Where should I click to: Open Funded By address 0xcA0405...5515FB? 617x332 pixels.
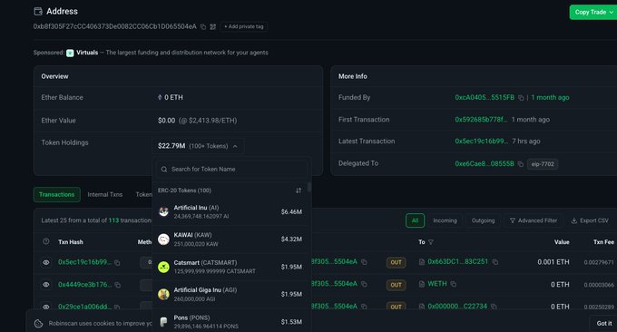point(485,97)
